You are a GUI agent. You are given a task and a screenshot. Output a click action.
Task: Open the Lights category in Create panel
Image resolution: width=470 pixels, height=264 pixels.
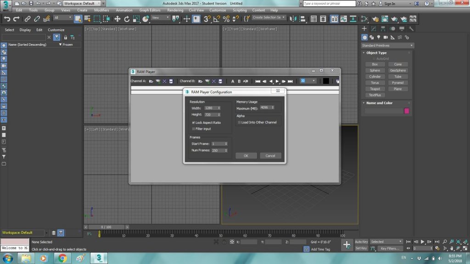coord(379,37)
